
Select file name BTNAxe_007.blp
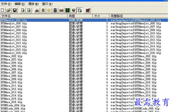(12, 72)
